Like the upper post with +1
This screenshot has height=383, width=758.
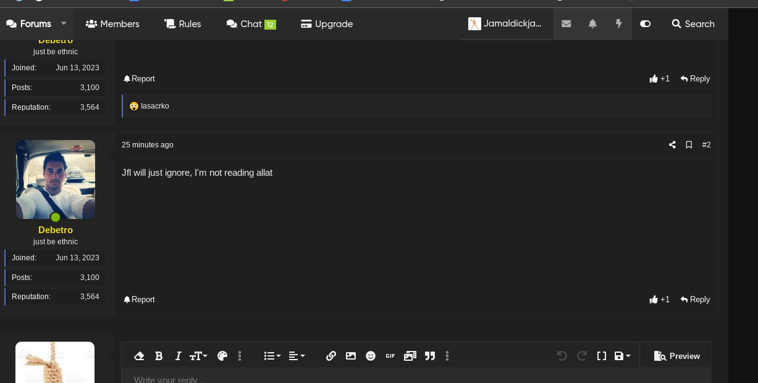[x=660, y=79]
